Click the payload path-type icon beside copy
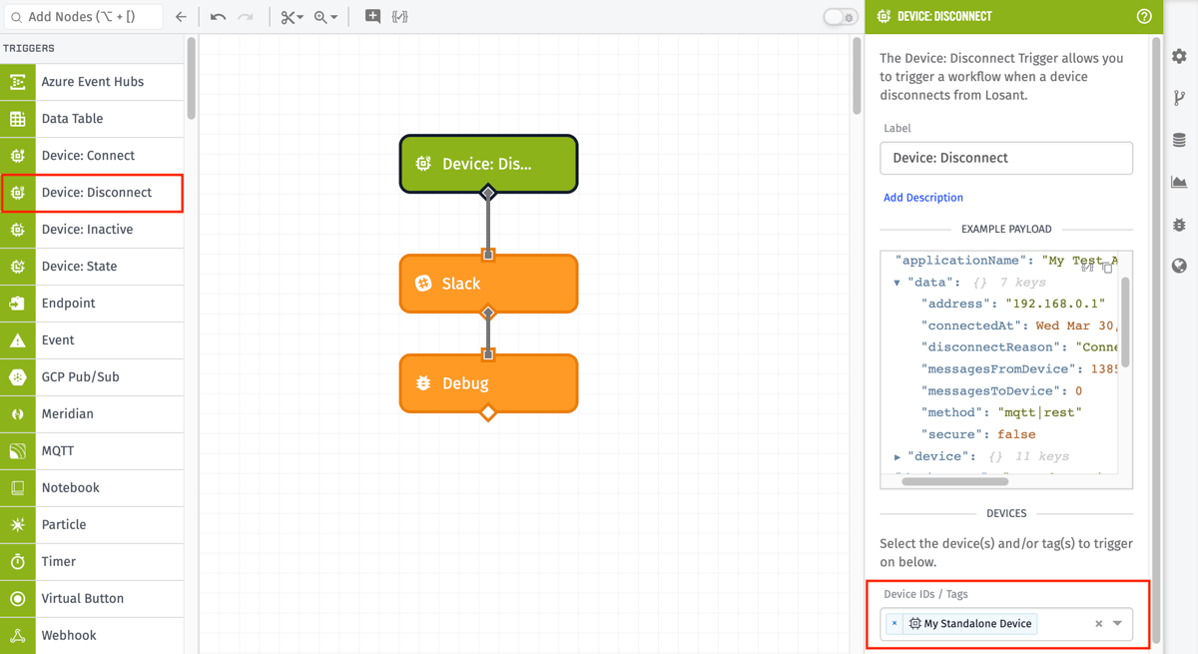Viewport: 1198px width, 654px height. (x=1088, y=267)
